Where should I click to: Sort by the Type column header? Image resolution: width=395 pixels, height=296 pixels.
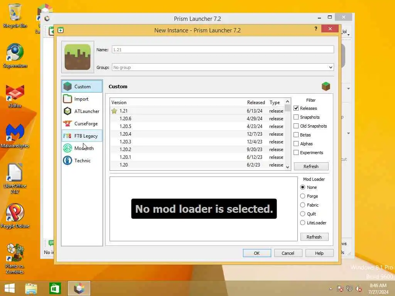point(275,103)
